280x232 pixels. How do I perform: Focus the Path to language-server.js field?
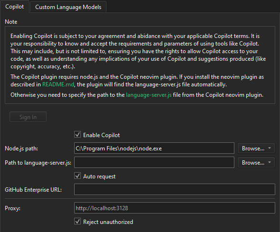pyautogui.click(x=154, y=162)
